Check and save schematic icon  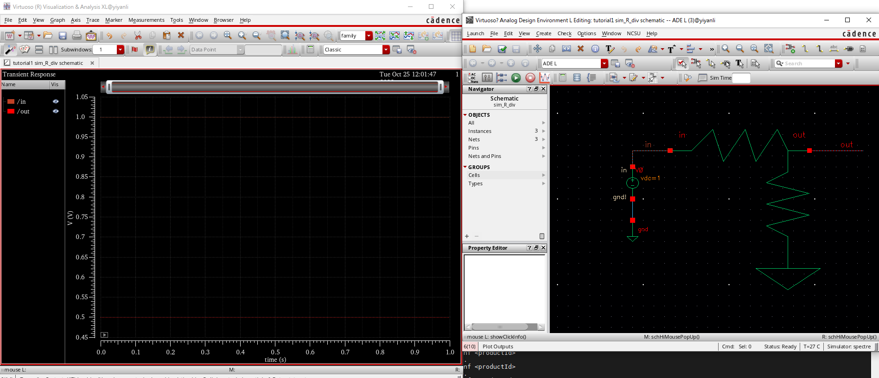click(x=502, y=49)
